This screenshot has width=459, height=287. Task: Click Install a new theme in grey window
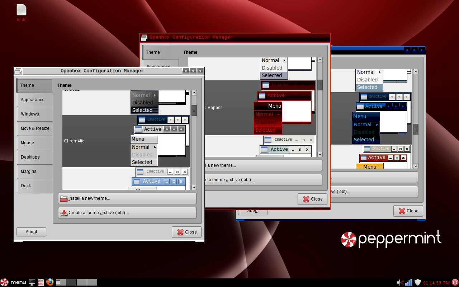127,198
